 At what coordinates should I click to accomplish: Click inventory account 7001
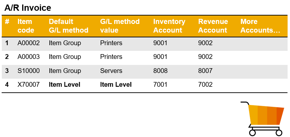[x=160, y=85]
